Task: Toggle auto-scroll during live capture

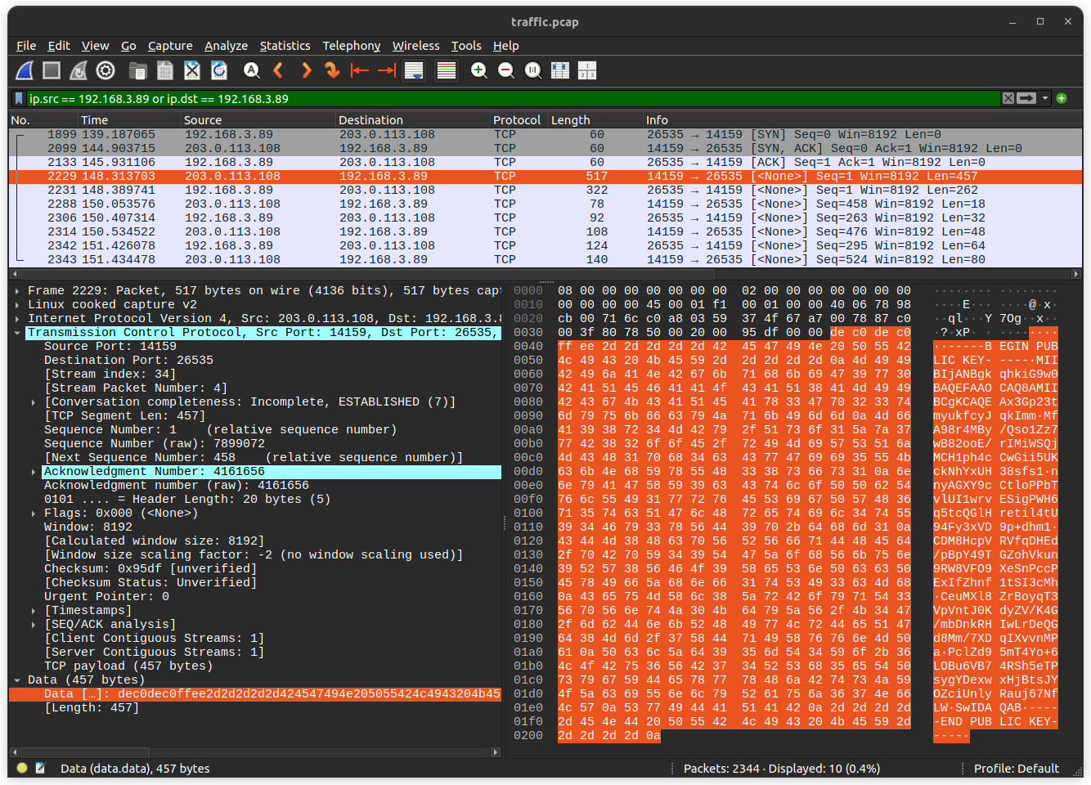Action: [414, 70]
